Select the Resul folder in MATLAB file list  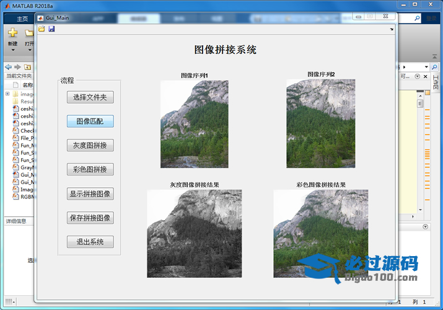[24, 101]
